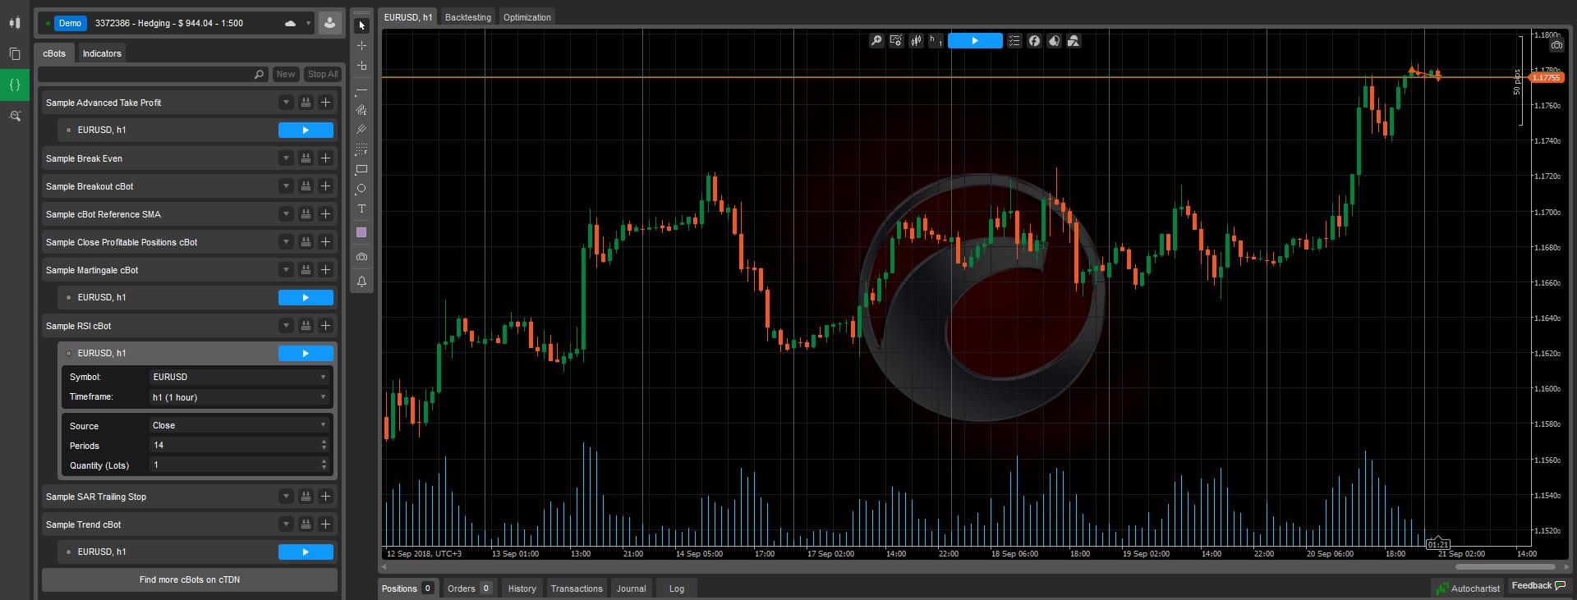Viewport: 1577px width, 600px height.
Task: Start Sample RSI cBot EURUSD instance
Action: coord(306,353)
